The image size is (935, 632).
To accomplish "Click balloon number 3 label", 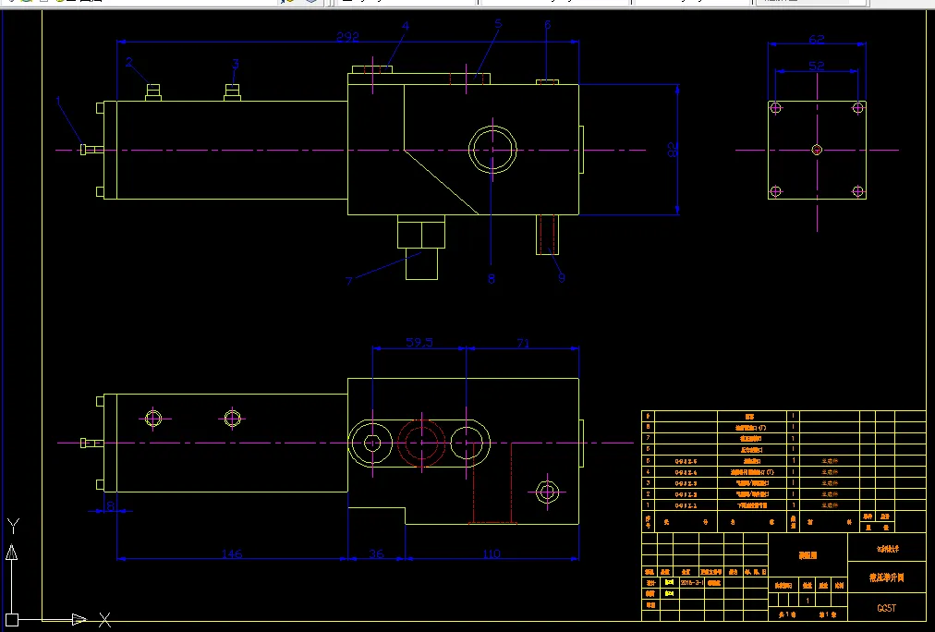I will pyautogui.click(x=236, y=63).
